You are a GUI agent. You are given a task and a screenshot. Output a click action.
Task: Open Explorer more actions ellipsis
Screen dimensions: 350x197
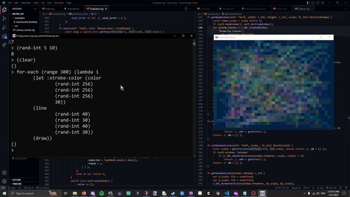(x=35, y=9)
